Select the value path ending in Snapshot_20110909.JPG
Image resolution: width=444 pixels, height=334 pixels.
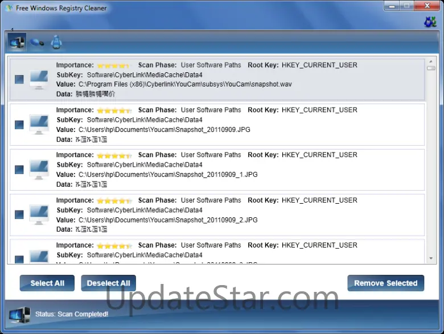click(x=165, y=130)
